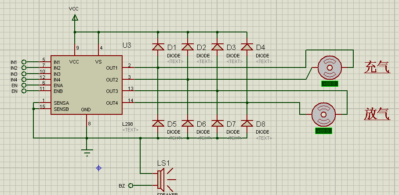Click the IN1 terminal label text
The image size is (399, 195).
point(14,62)
